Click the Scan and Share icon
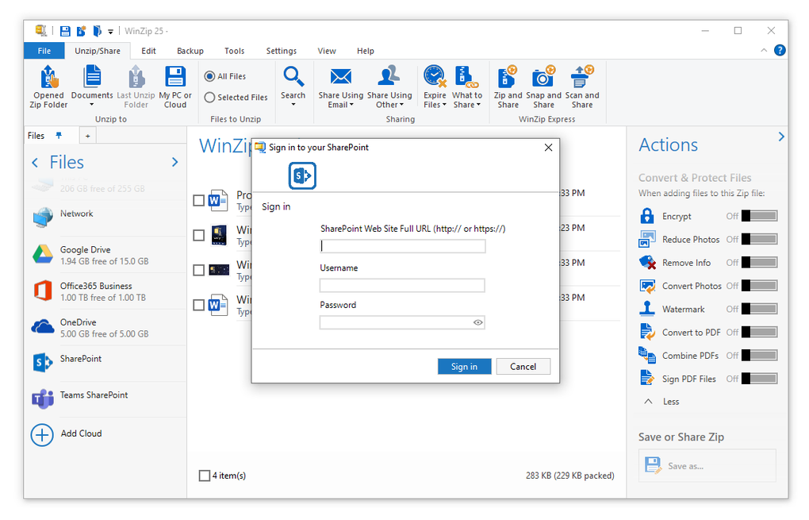The width and height of the screenshot is (809, 520). (x=582, y=77)
